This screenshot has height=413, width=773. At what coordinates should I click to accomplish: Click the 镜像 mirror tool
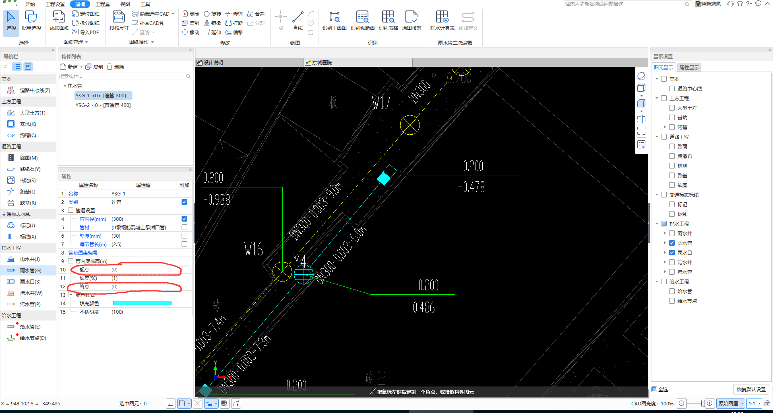click(213, 23)
